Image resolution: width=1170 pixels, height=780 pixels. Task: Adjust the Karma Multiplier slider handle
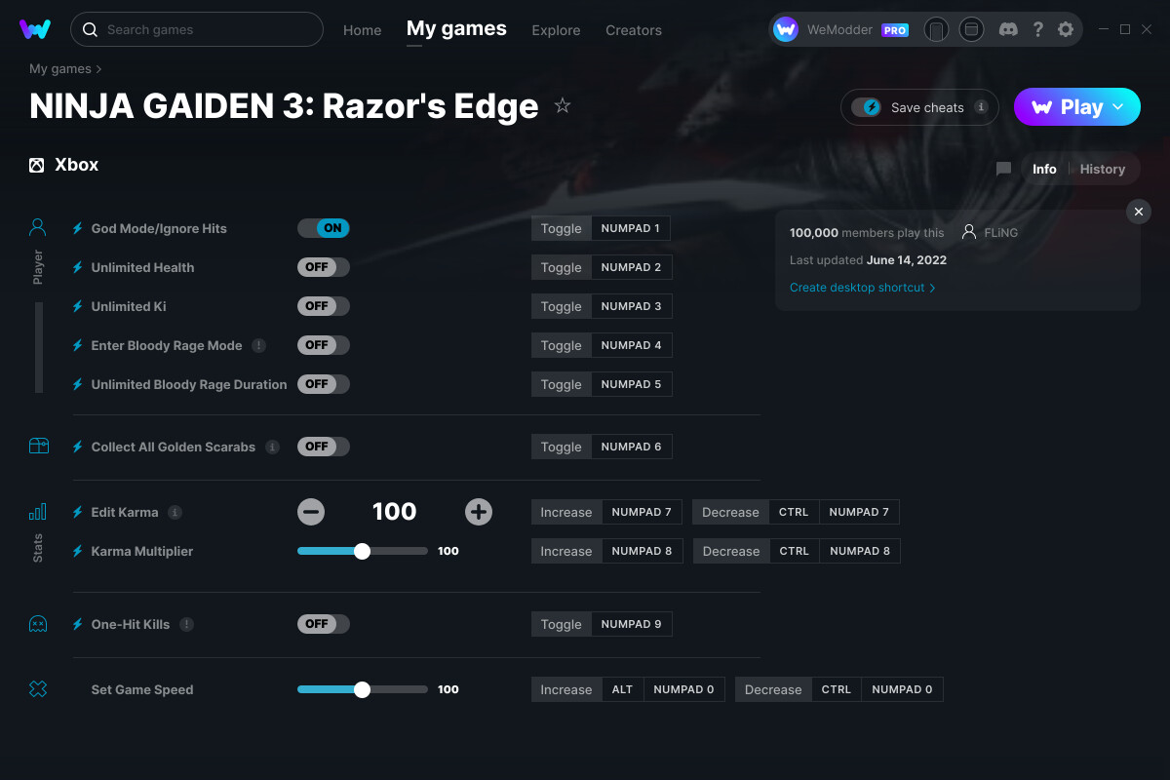click(x=363, y=551)
